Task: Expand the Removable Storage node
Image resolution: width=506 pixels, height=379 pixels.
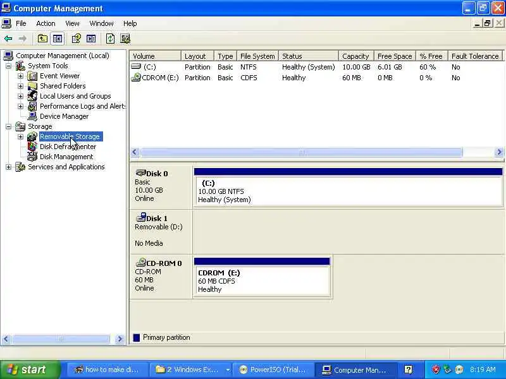Action: (20, 136)
